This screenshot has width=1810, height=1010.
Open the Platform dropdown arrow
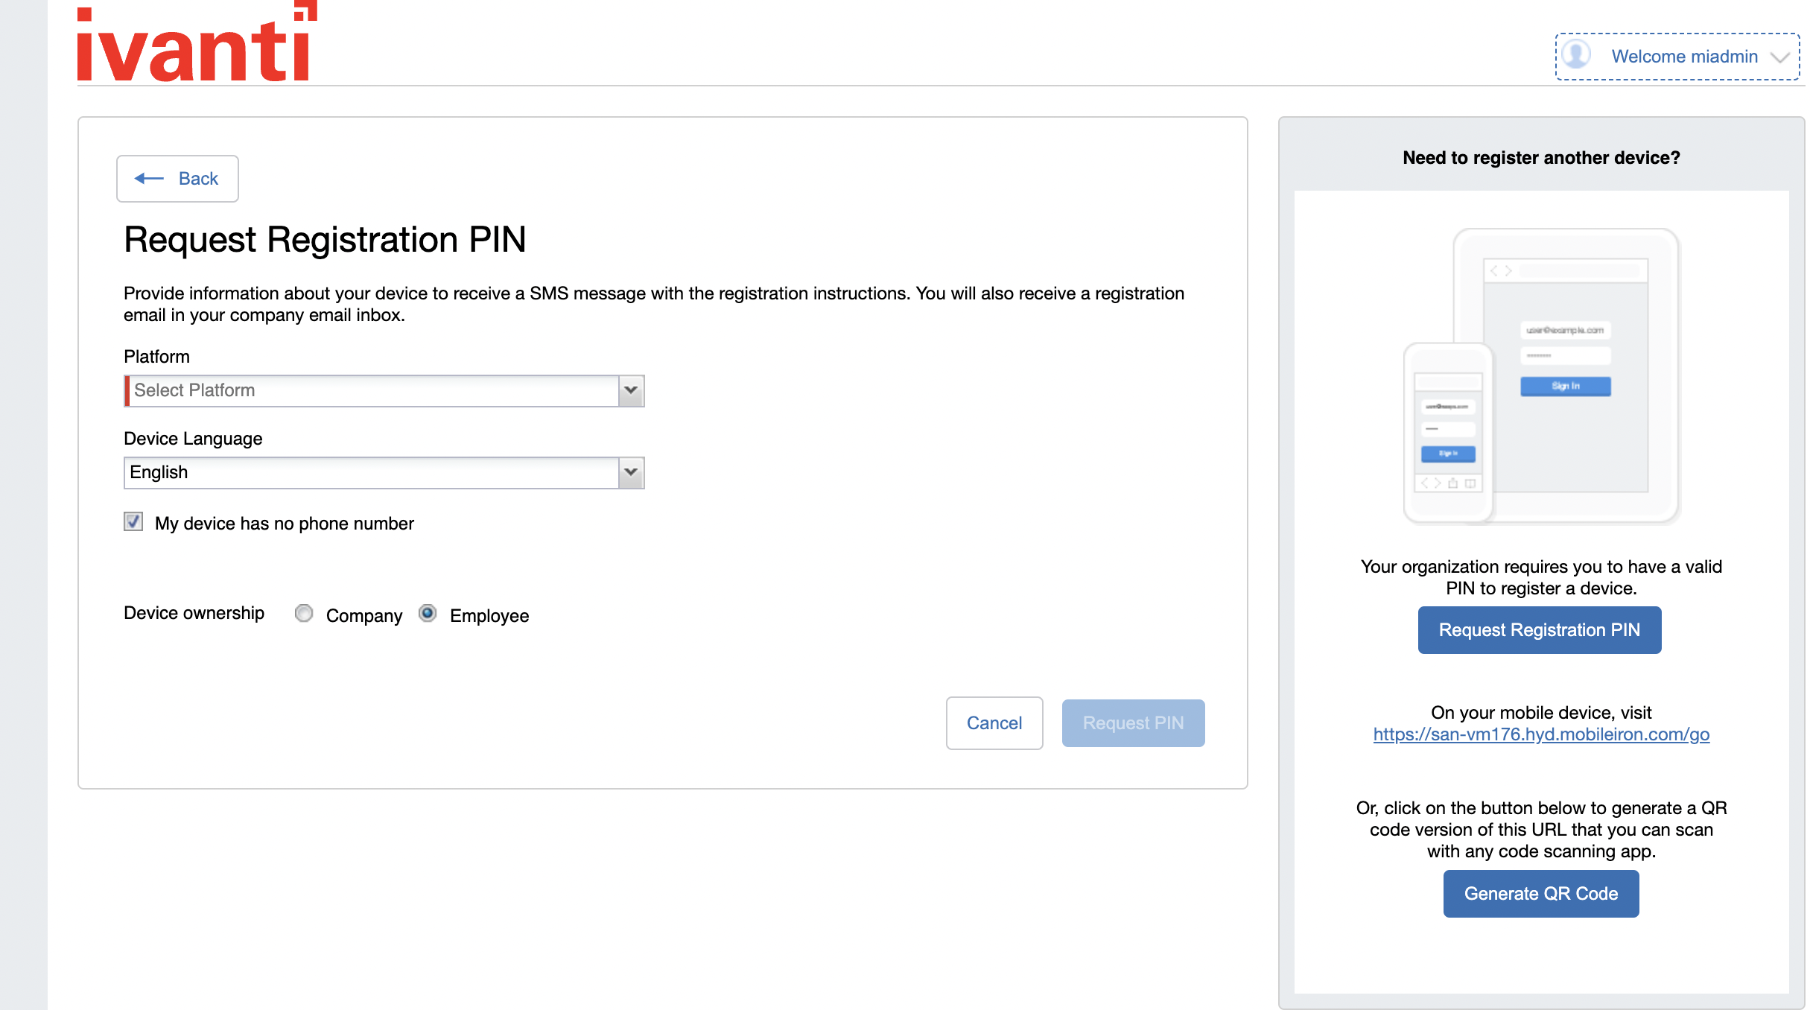pos(631,391)
